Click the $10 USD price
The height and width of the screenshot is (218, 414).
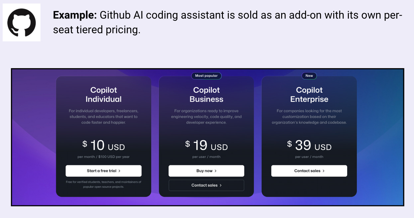[103, 145]
